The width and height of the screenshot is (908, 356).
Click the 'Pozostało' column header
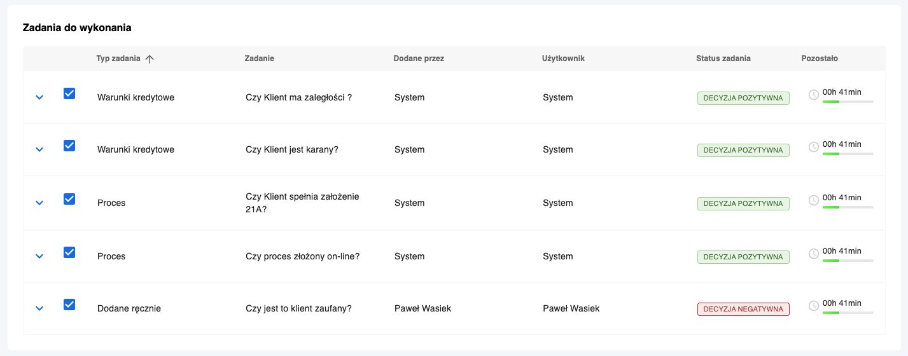pos(819,58)
